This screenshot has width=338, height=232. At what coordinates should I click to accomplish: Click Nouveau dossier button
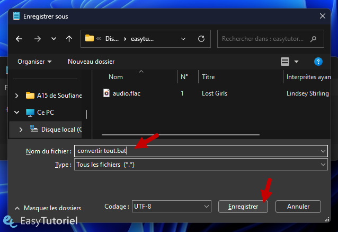tap(91, 62)
